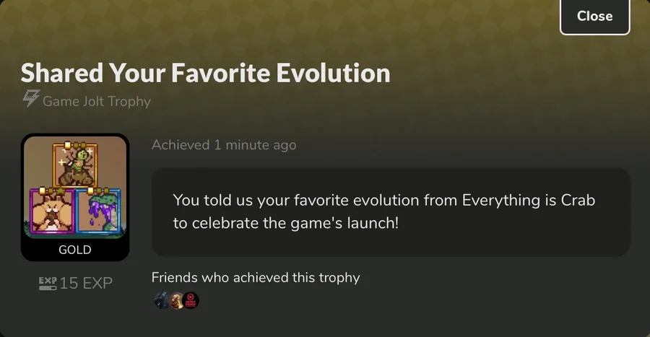This screenshot has height=337, width=650.
Task: Click the Achieved 1 minute ago timestamp
Action: [224, 145]
